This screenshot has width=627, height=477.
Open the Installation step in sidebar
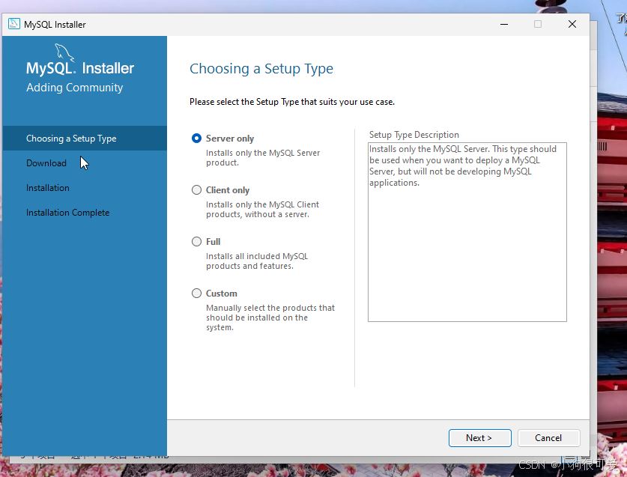[48, 188]
